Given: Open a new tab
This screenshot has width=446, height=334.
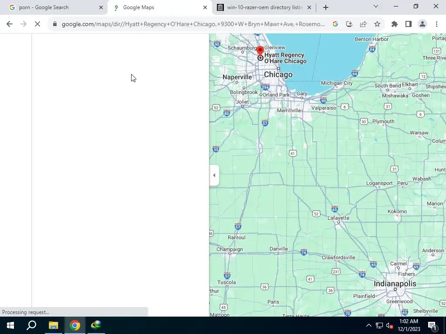Looking at the screenshot, I should pos(326,7).
